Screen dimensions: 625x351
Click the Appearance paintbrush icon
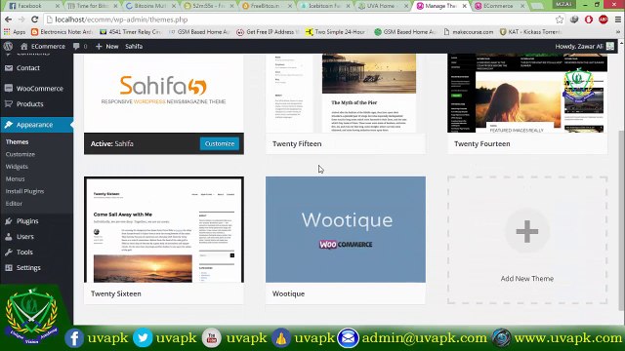coord(9,125)
